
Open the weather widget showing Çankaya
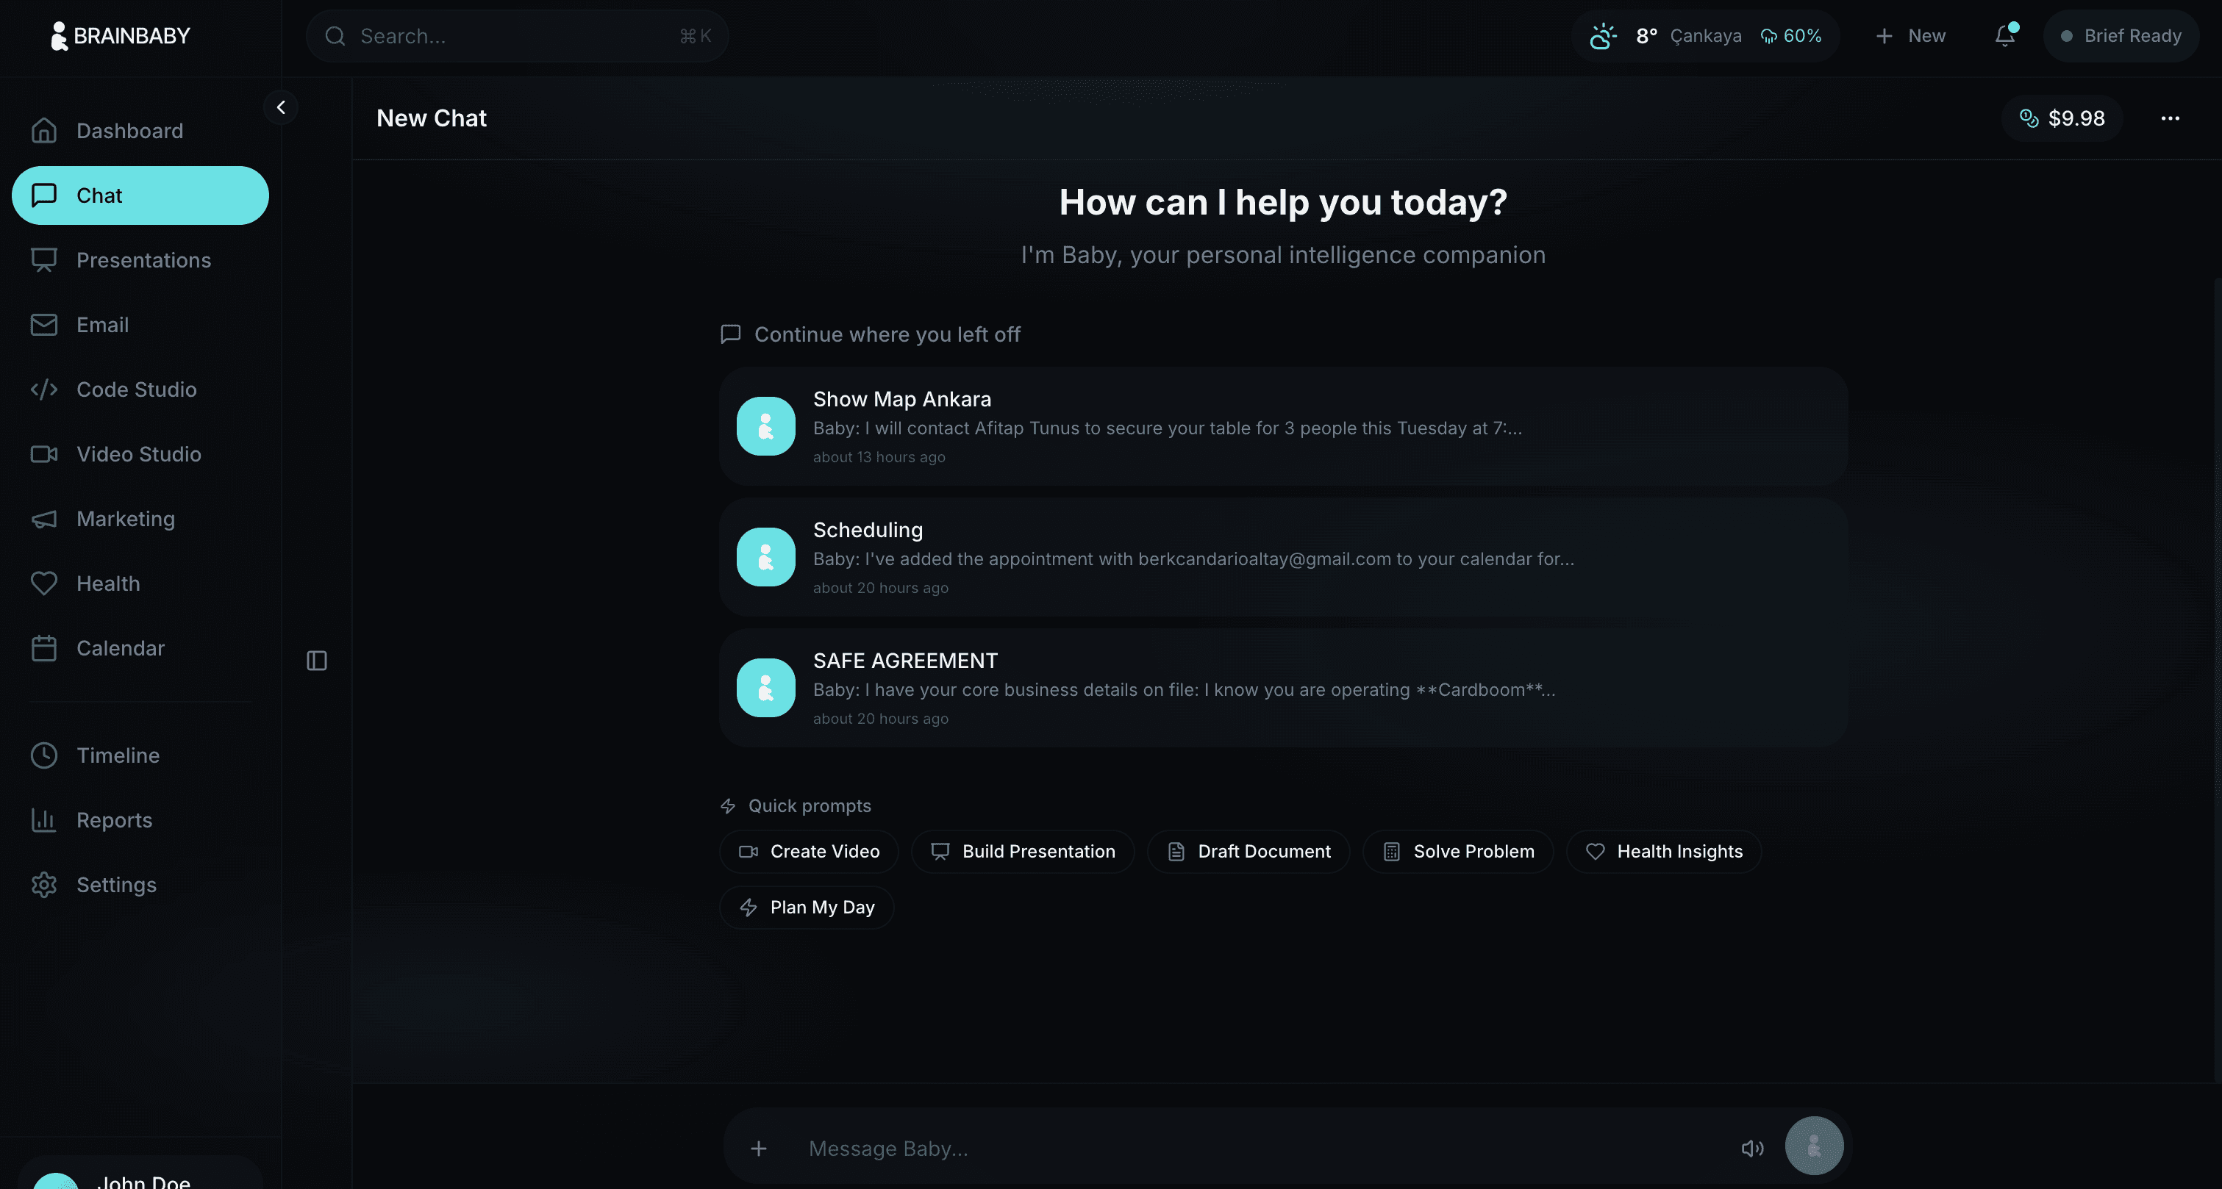[1704, 36]
